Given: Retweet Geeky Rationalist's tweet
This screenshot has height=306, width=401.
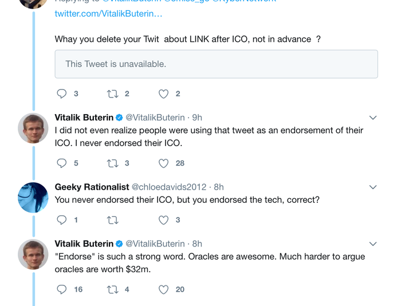Looking at the screenshot, I should click(112, 219).
